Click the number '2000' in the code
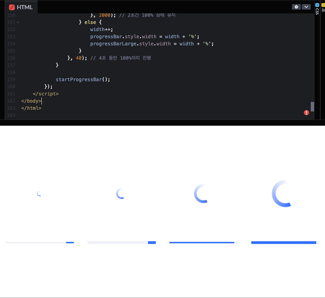This screenshot has width=325, height=298. pyautogui.click(x=105, y=15)
